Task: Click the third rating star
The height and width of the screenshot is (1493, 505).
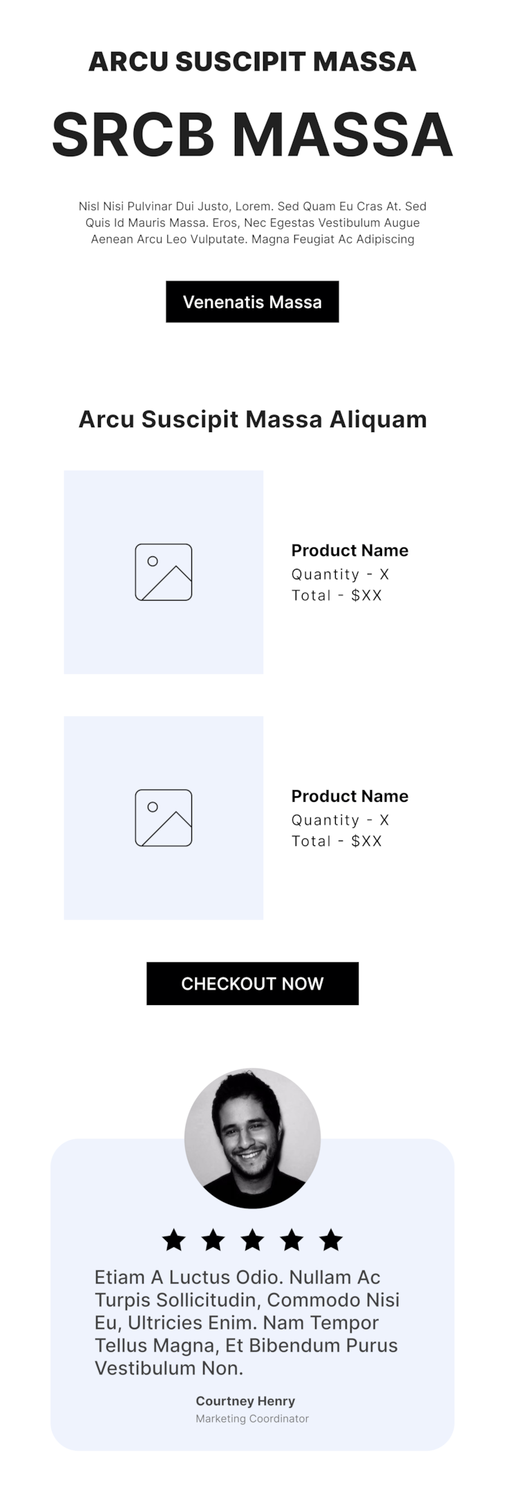Action: click(253, 1239)
